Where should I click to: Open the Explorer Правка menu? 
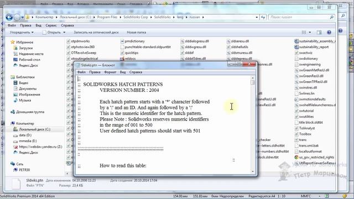tap(25, 25)
